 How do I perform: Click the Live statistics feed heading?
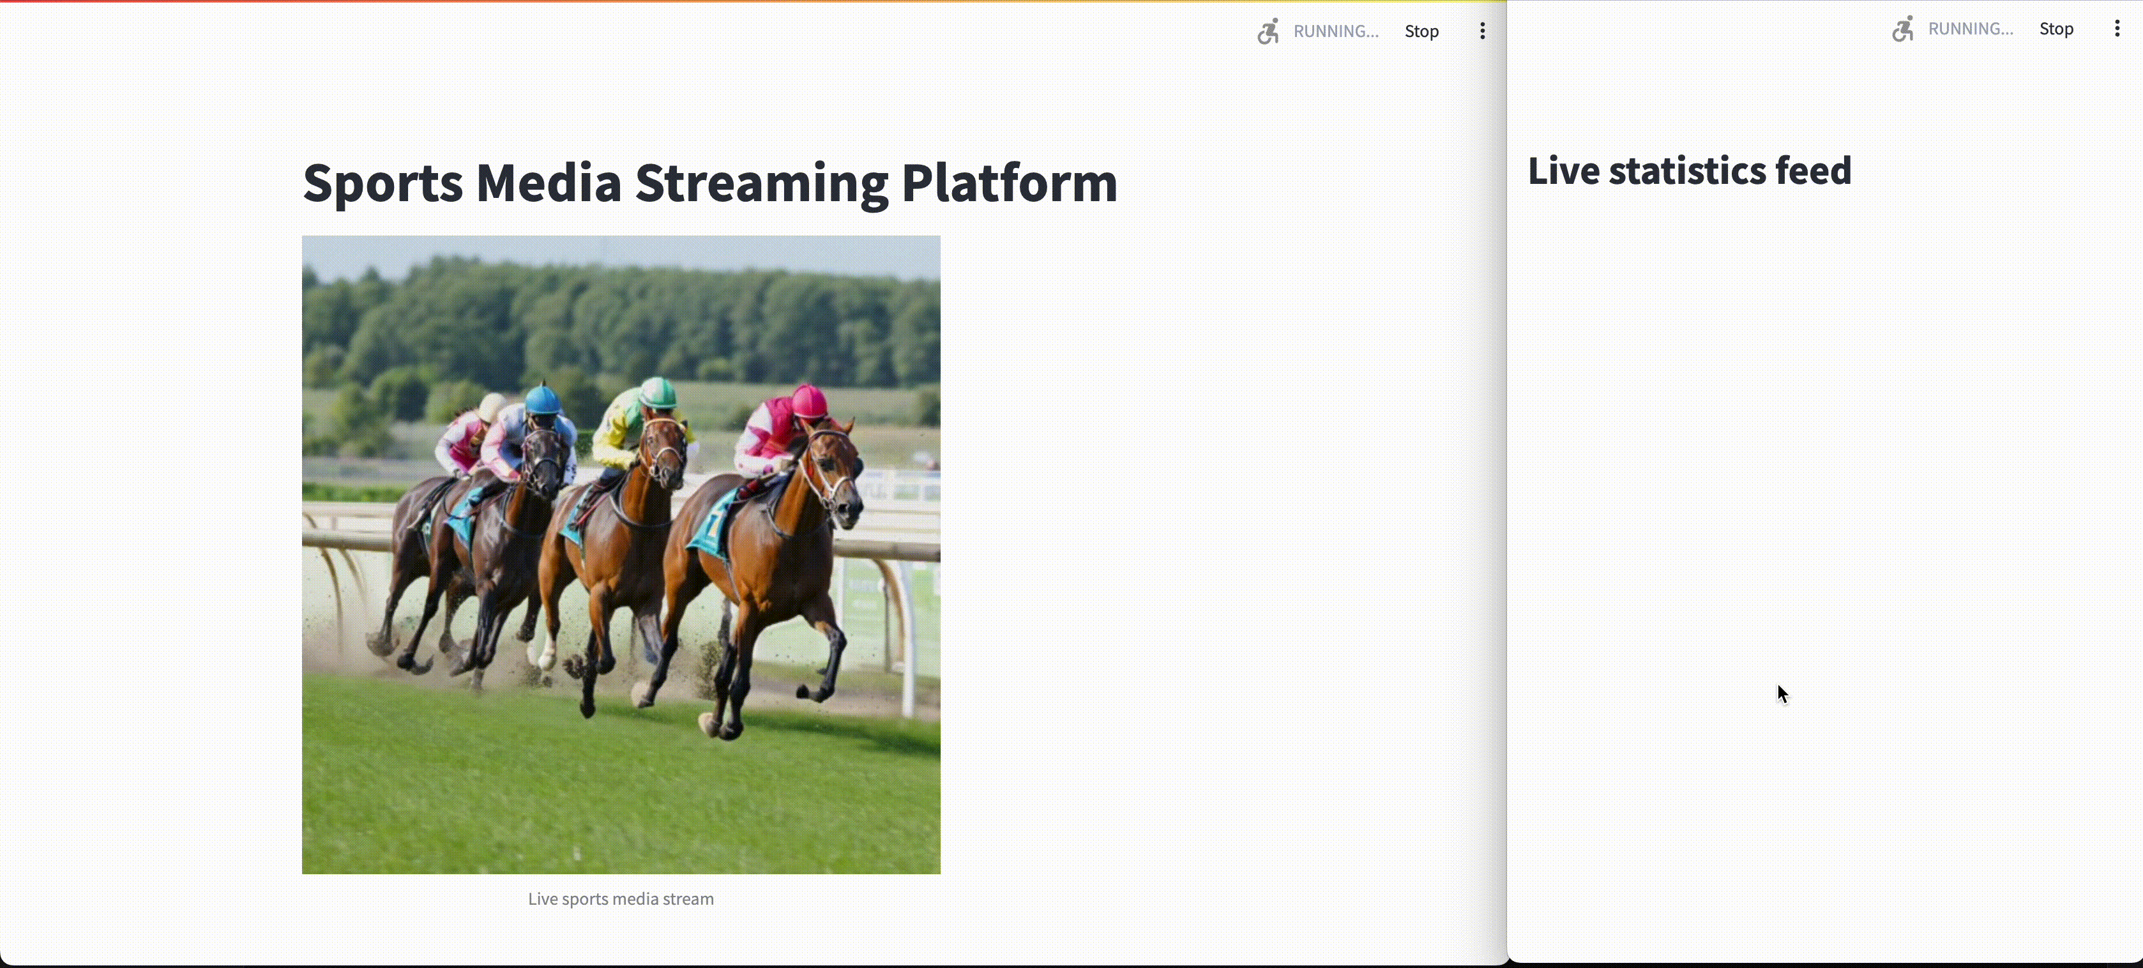(1689, 170)
